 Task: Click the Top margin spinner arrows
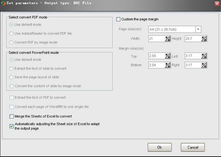coord(168,56)
